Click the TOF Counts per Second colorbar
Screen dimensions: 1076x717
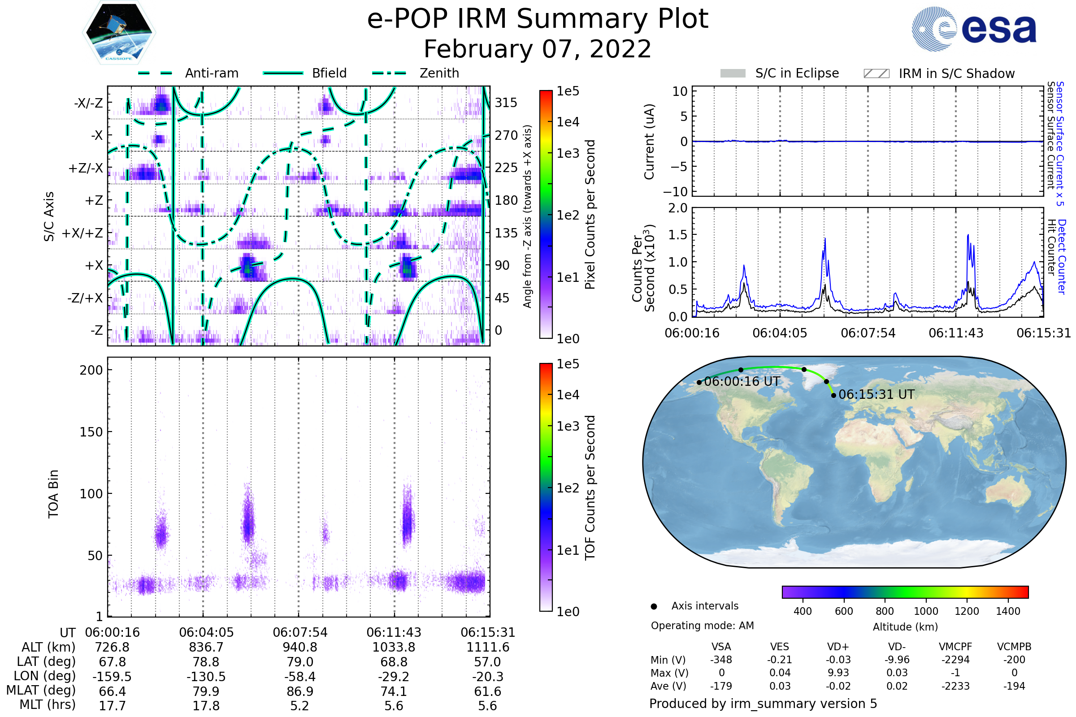pos(546,487)
